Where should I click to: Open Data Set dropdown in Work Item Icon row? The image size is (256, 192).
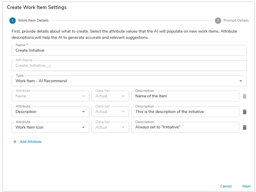point(110,127)
